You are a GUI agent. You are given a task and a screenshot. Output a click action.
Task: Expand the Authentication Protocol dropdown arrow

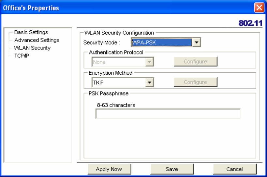click(149, 62)
